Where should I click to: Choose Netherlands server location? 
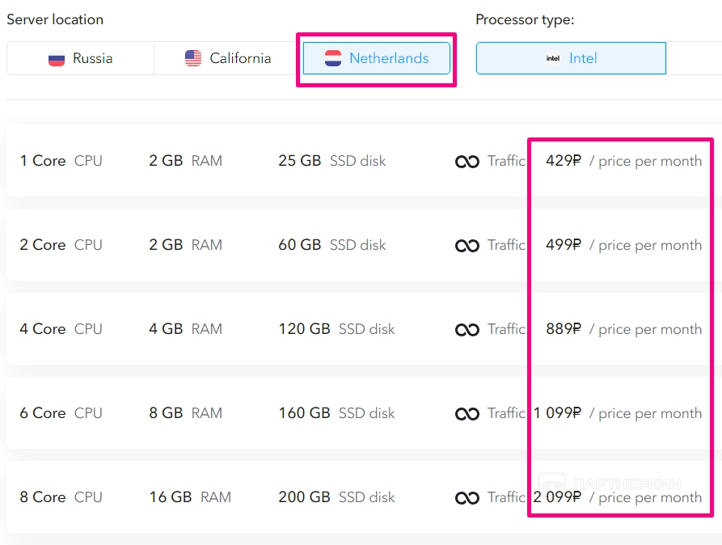[377, 58]
